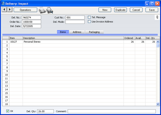Select row number 1
This screenshot has width=161, height=115.
pos(6,42)
